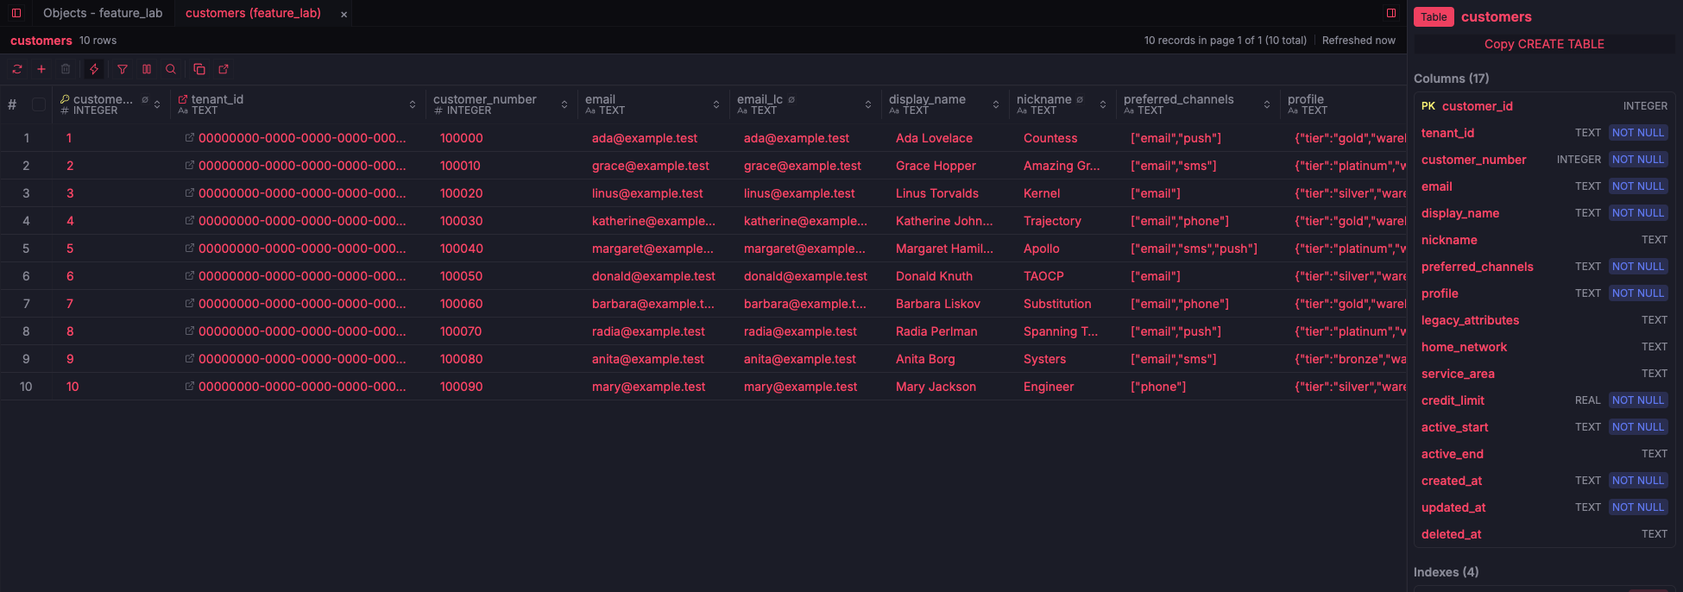
Task: Select the customers (feature_lab) tab
Action: (x=253, y=13)
